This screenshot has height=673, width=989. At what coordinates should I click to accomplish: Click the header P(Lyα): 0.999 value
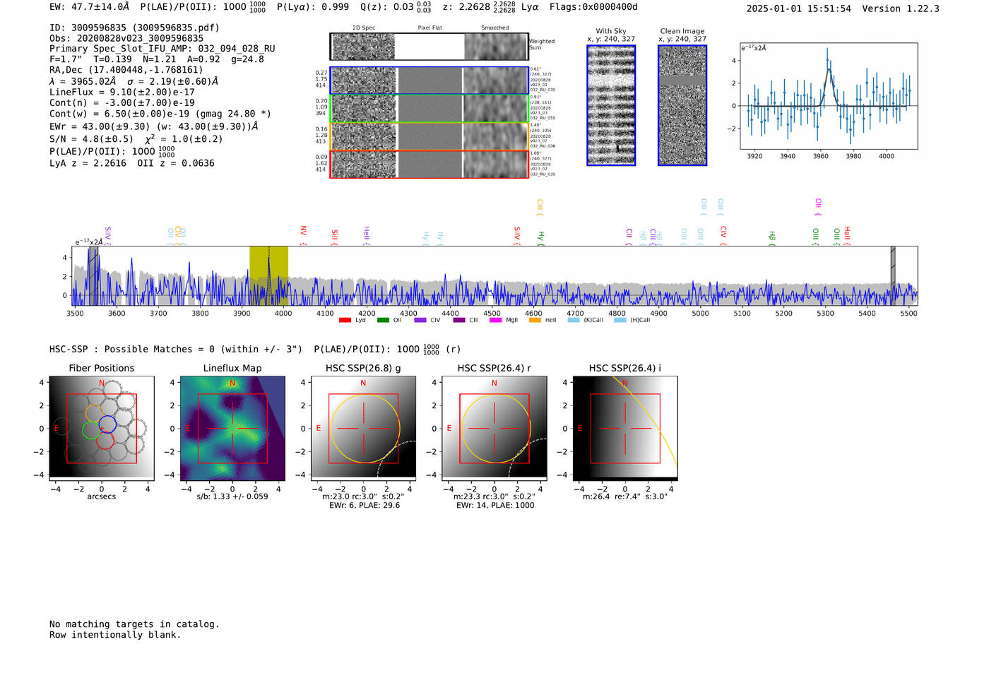pyautogui.click(x=312, y=6)
